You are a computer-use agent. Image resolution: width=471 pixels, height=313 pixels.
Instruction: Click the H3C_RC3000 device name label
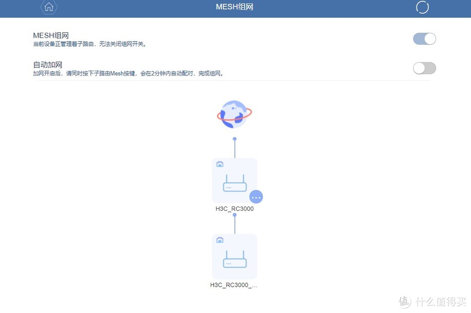[234, 209]
